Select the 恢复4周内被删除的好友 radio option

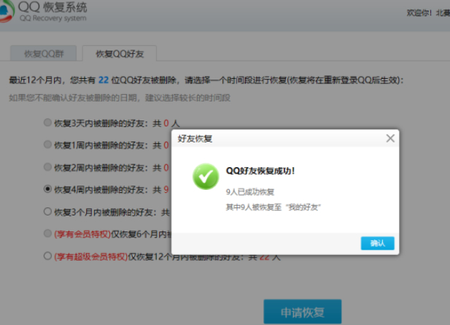[x=47, y=189]
